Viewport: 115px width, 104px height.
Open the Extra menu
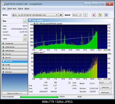20,9
